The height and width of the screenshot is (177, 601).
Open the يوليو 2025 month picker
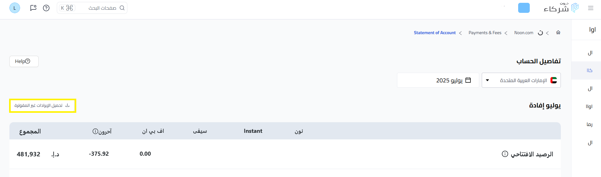point(438,80)
